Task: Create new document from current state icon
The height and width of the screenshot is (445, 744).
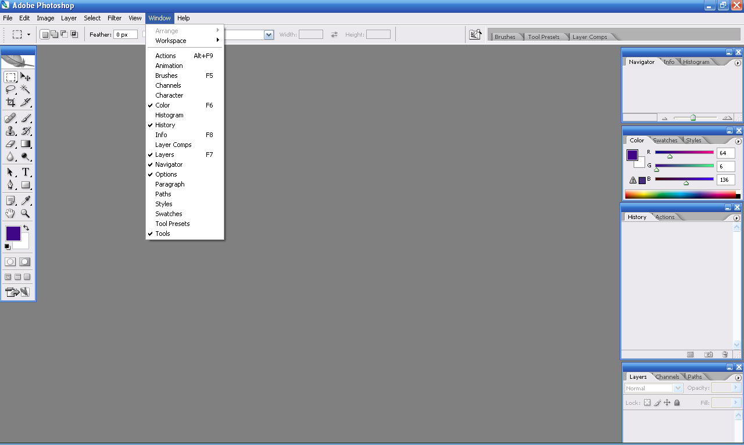Action: pyautogui.click(x=691, y=354)
